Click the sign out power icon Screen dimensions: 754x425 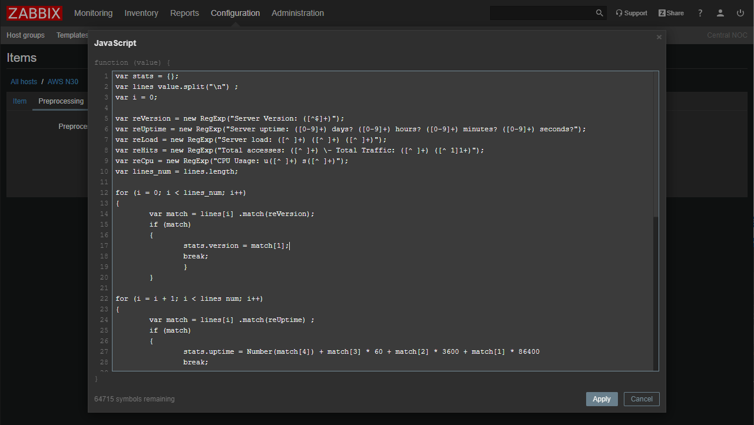740,12
